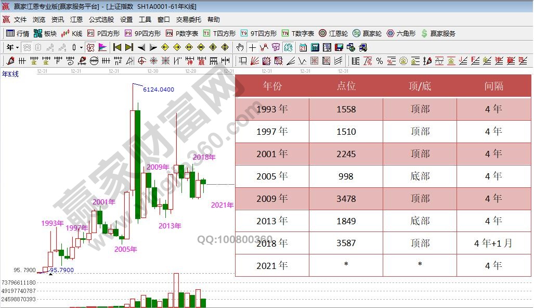This screenshot has height=308, width=534.
Task: Click the calendar icon in toolbar
Action: (303, 47)
